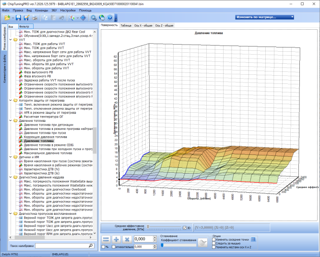Click the lower relative 0,000 value field
The height and width of the screenshot is (257, 320).
[143, 247]
